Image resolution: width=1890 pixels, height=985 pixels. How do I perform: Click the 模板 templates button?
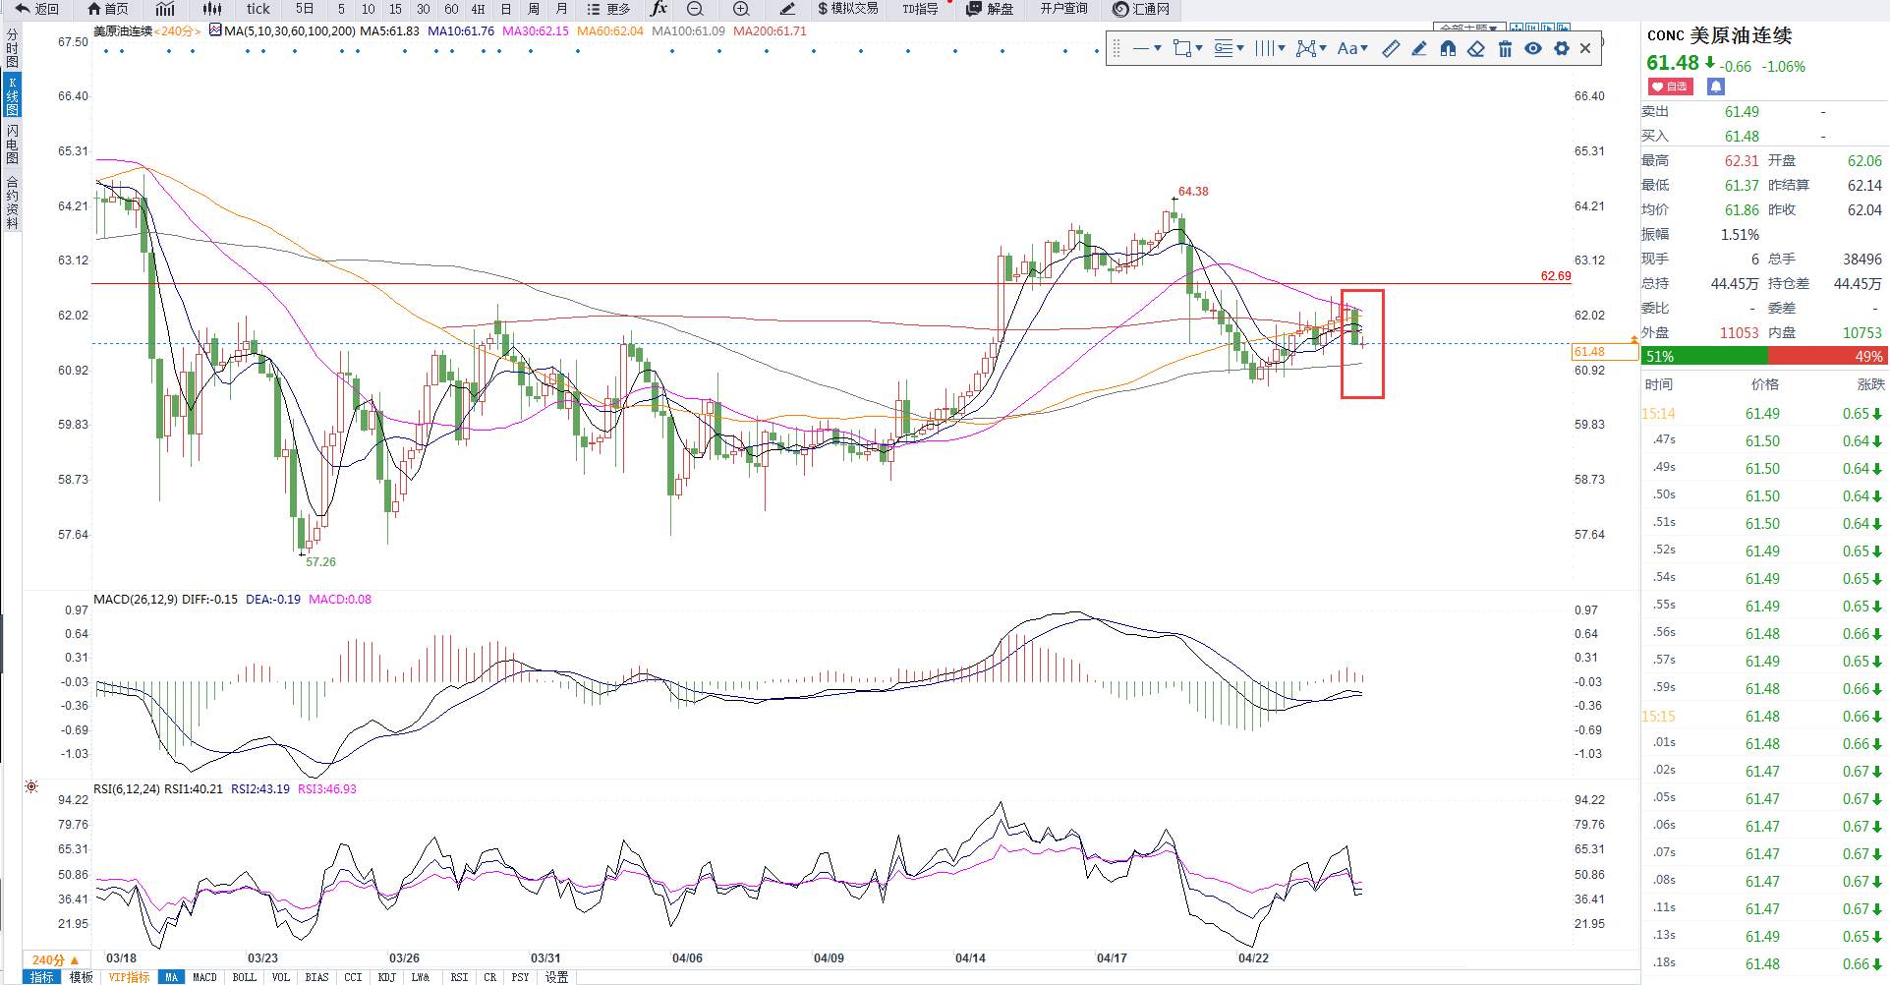click(81, 977)
